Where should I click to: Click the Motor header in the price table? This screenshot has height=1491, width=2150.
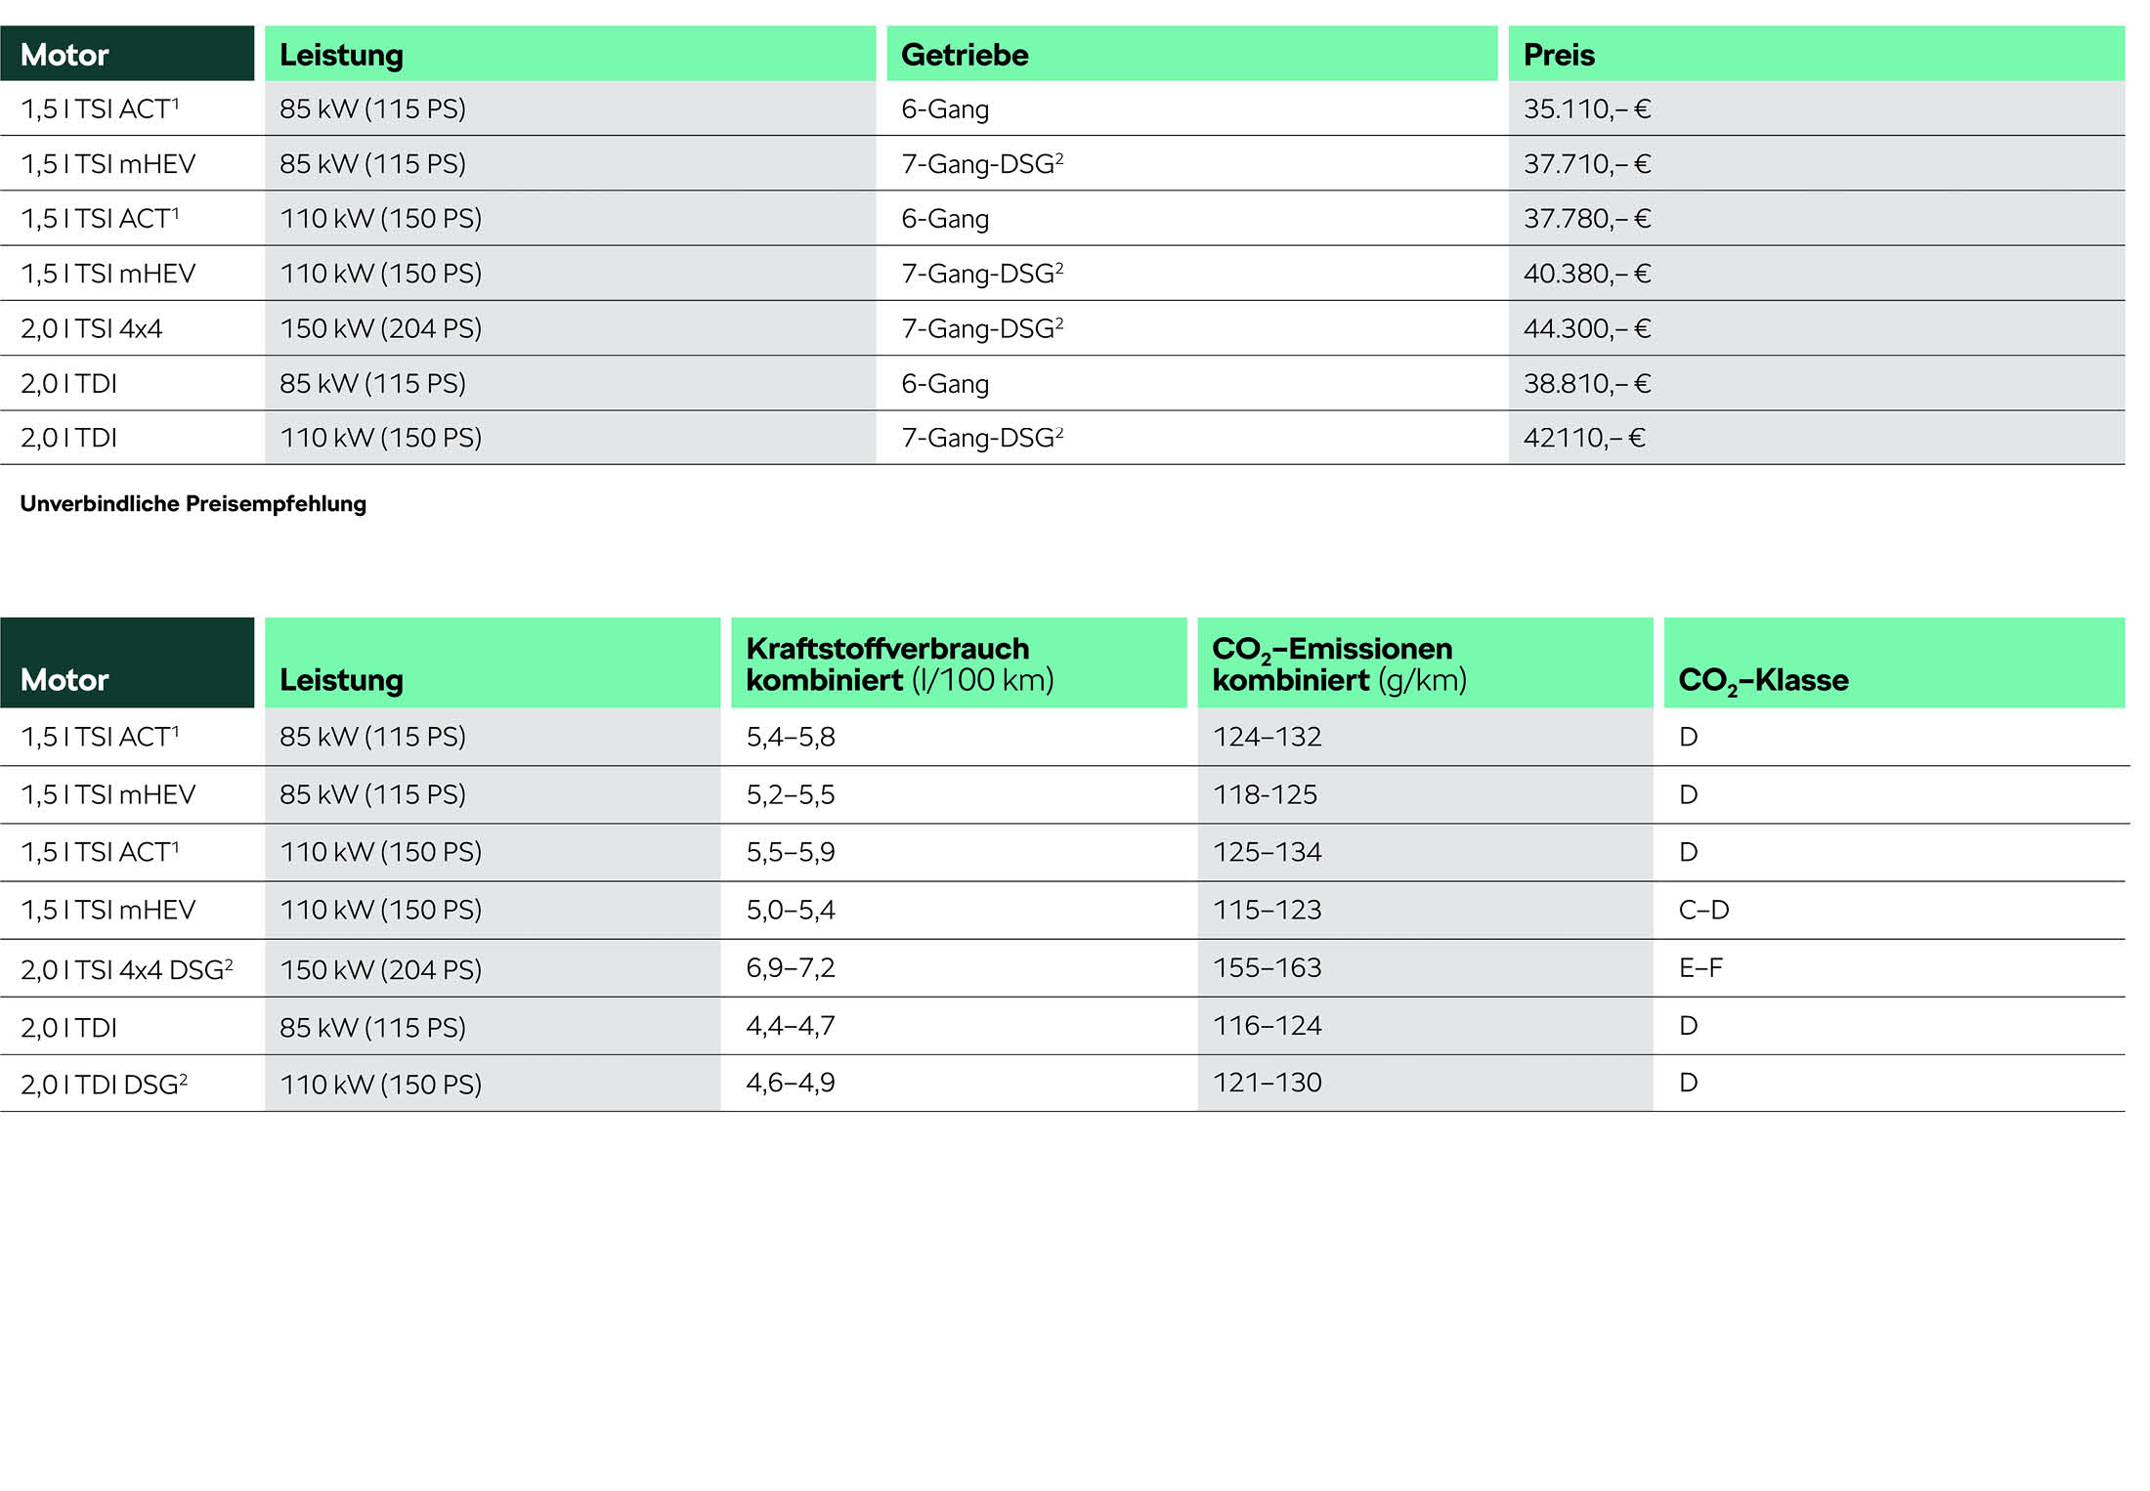point(64,55)
